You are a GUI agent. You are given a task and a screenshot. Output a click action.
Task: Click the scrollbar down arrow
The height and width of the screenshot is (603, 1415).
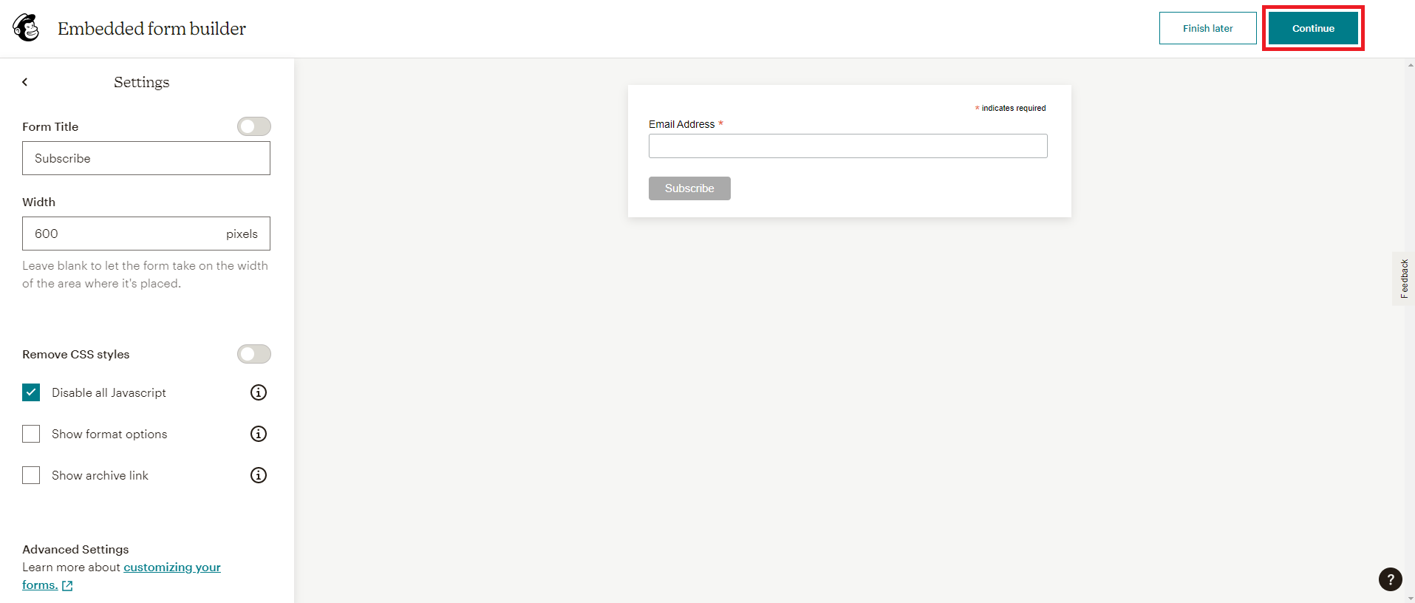(1411, 597)
